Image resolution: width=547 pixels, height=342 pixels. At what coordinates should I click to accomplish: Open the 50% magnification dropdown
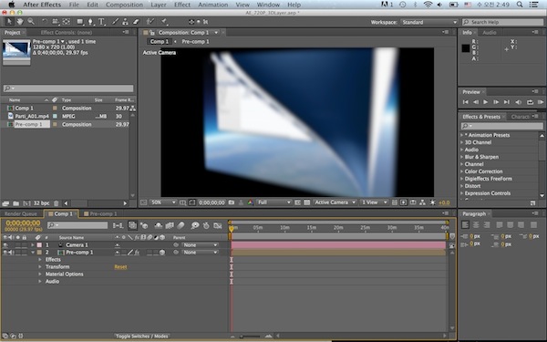(x=163, y=202)
